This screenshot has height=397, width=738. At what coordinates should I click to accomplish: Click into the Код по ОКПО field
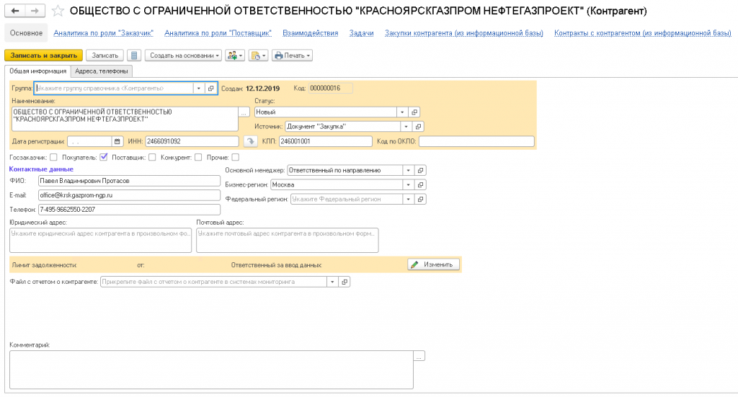point(476,141)
